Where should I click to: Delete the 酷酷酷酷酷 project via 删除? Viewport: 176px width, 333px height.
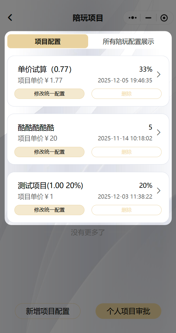point(126,152)
